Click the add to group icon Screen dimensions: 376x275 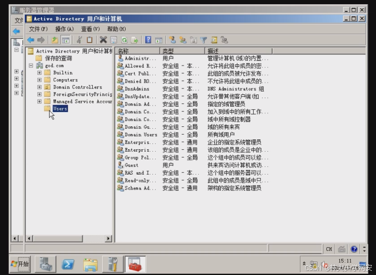tap(224, 40)
